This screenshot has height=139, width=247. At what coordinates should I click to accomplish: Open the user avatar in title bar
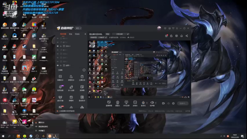pyautogui.click(x=159, y=28)
